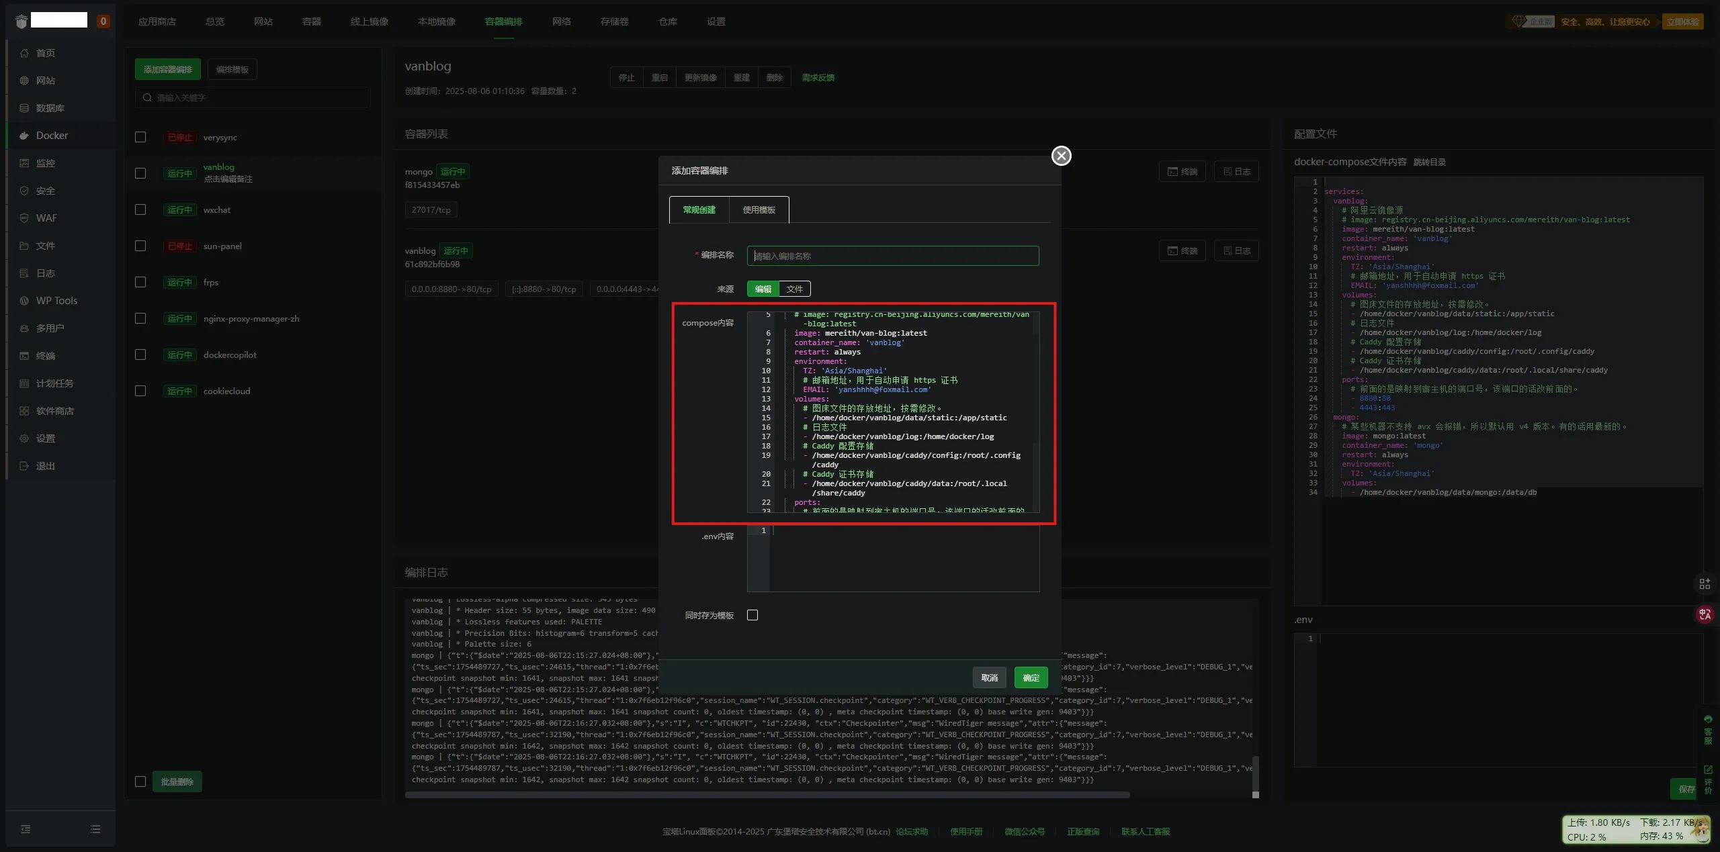Screen dimensions: 1720x852
Task: Open the 数据库 database icon in sidebar
Action: tap(24, 108)
